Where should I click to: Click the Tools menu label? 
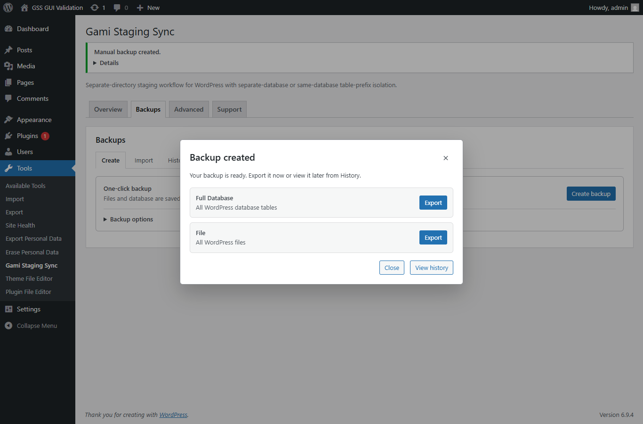[x=24, y=168]
